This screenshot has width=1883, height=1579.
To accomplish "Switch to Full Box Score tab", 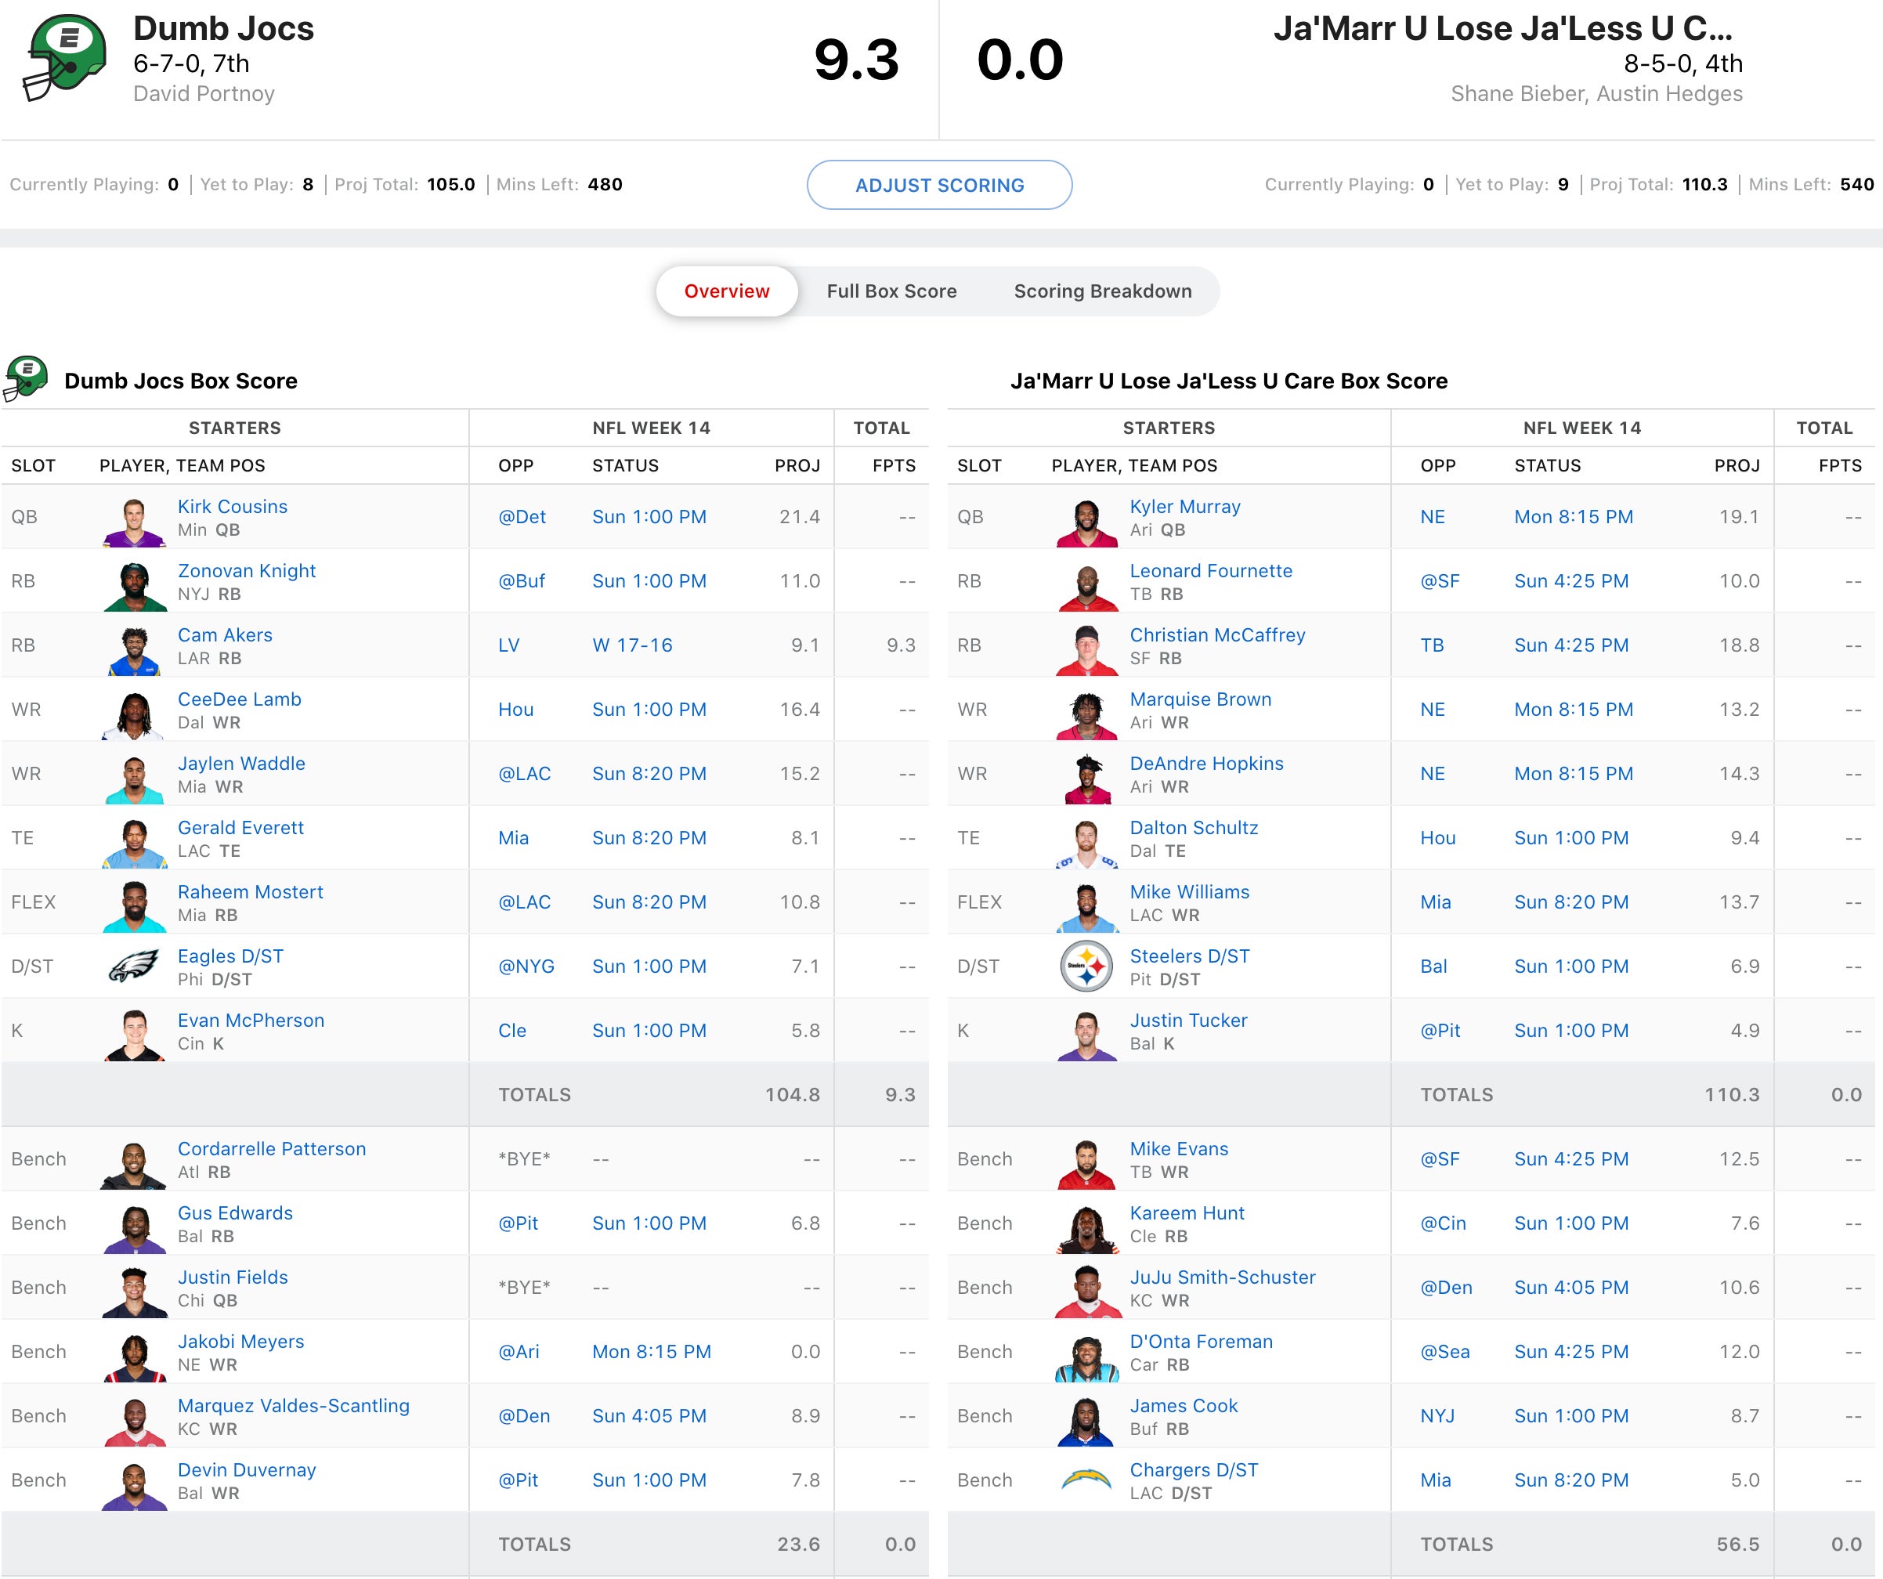I will (x=891, y=291).
